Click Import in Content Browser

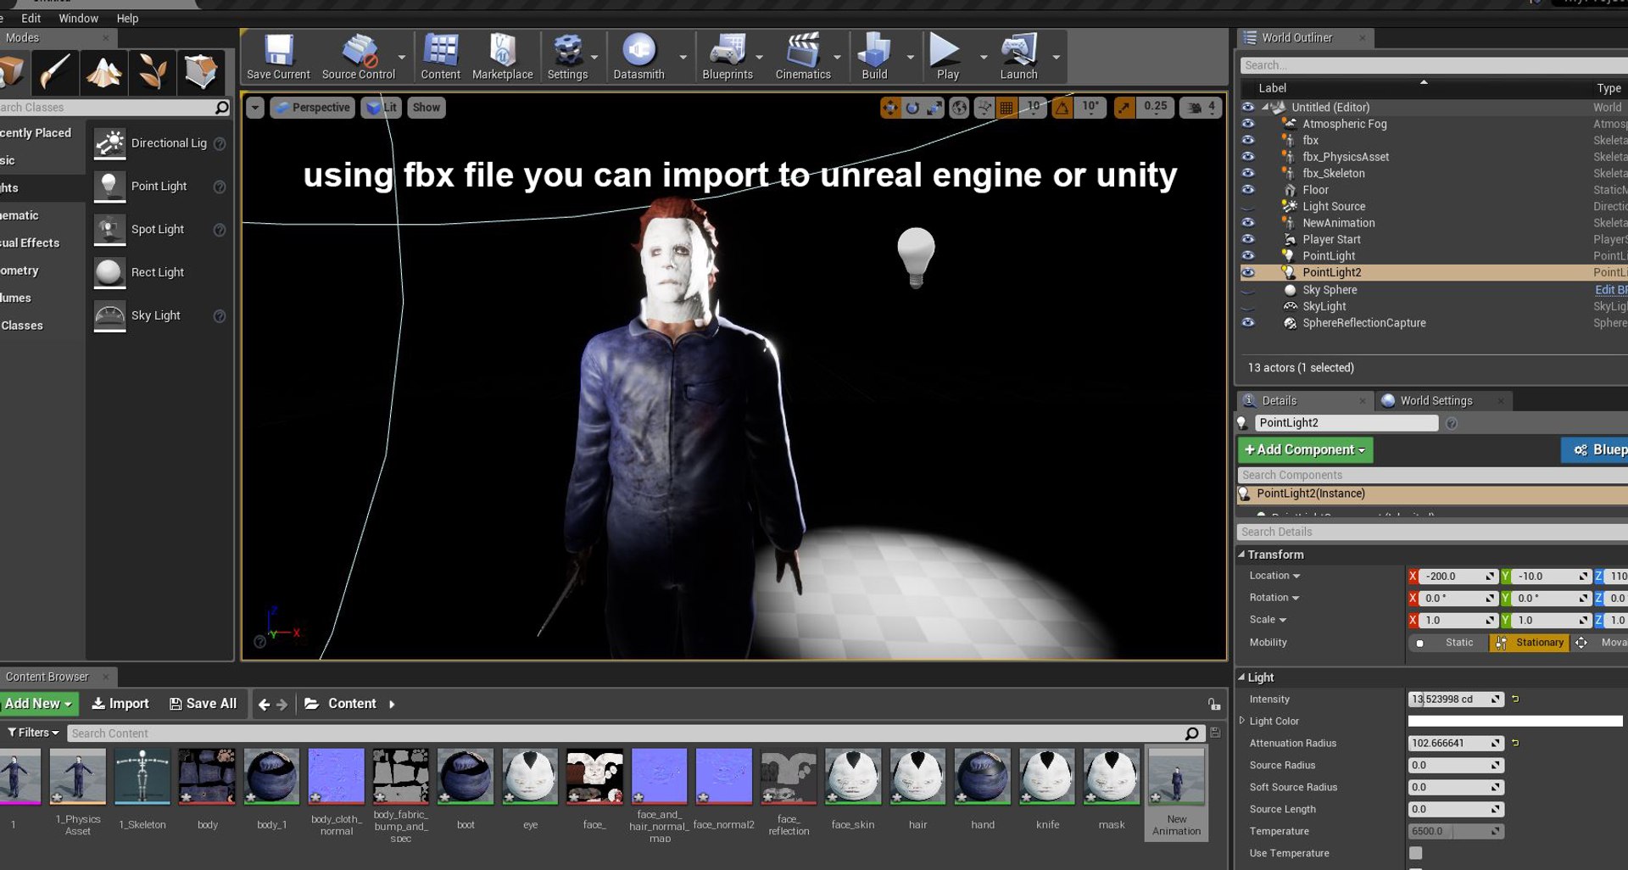(120, 704)
